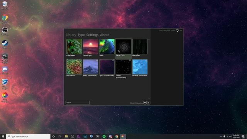Pick the Space (Customisable) wallpaper thumbnail
247x139 pixels.
[x=107, y=67]
